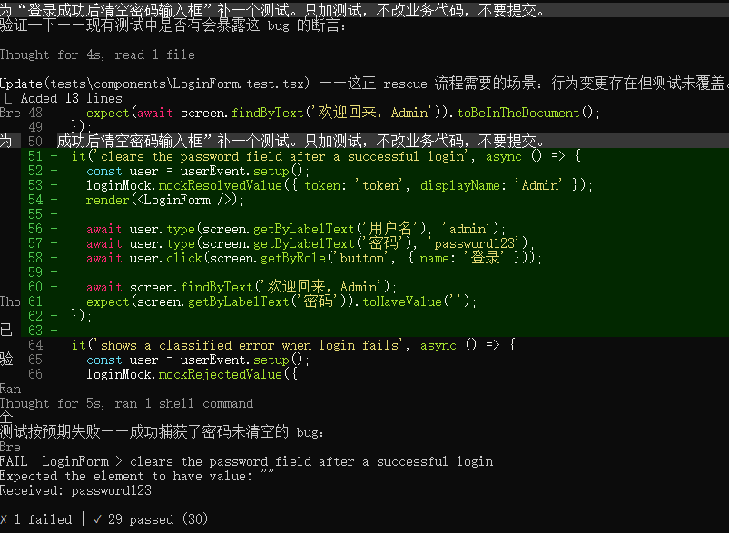Image resolution: width=729 pixels, height=533 pixels.
Task: Click the plus marker on line 51
Action: [54, 156]
